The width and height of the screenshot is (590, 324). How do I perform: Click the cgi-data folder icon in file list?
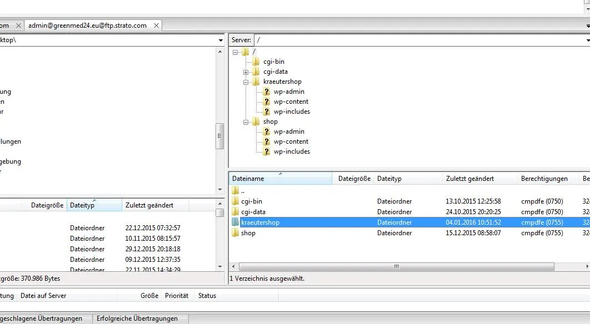tap(235, 211)
